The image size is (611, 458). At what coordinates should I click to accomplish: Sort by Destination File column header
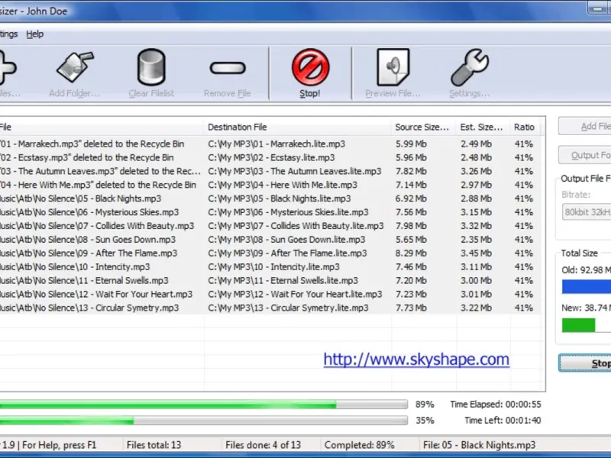(x=296, y=127)
